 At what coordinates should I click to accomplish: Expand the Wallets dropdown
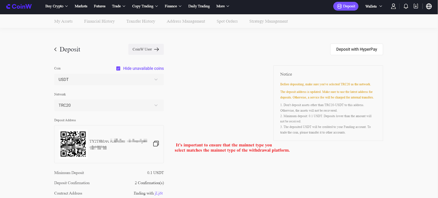pos(374,6)
